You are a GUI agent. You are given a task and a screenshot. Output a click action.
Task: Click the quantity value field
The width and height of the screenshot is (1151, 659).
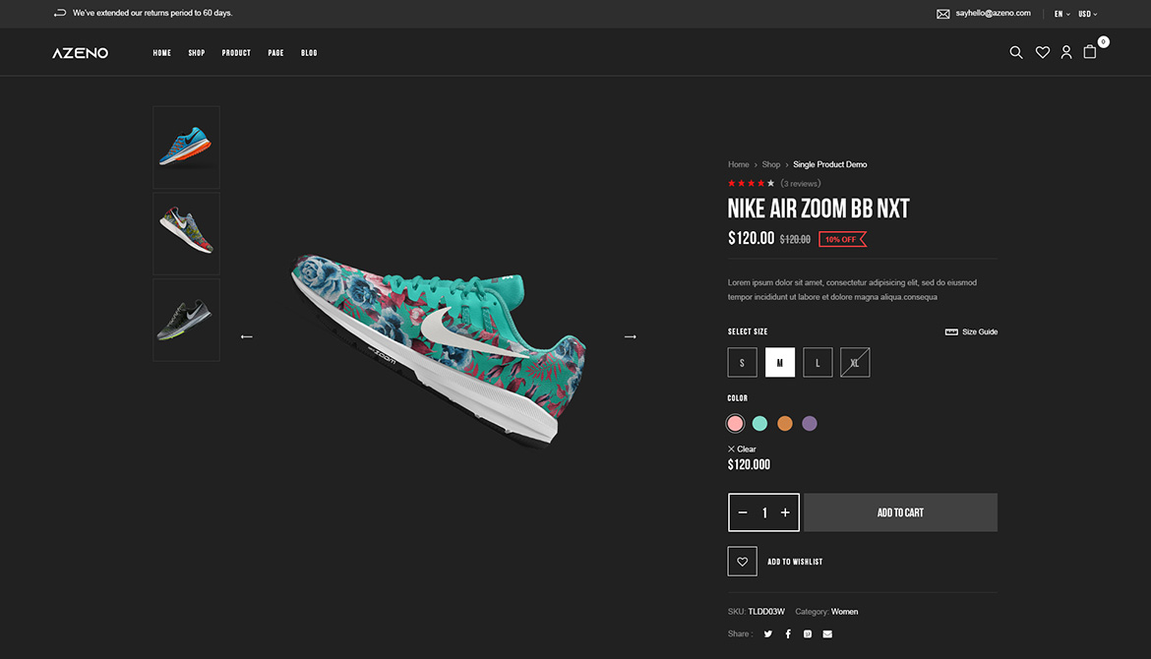[764, 513]
